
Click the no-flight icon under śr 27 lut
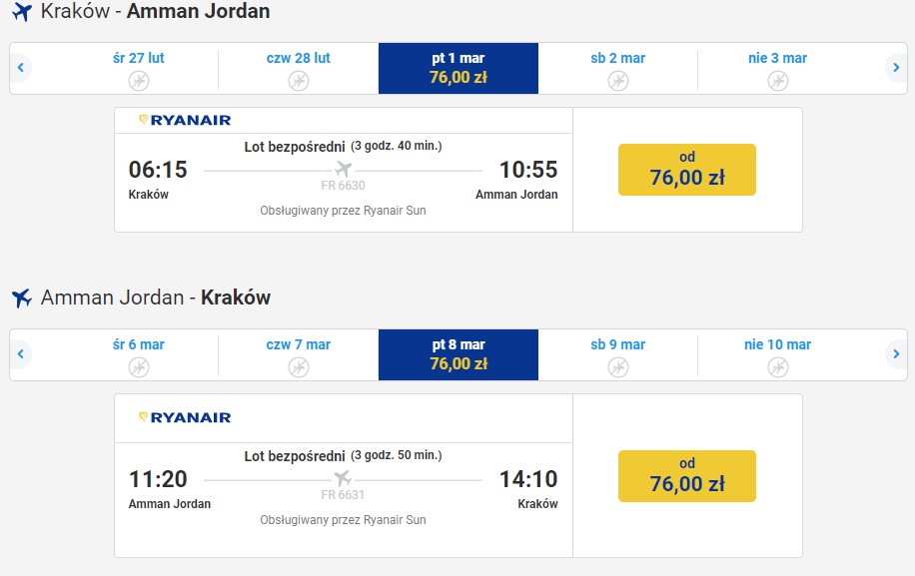click(139, 81)
